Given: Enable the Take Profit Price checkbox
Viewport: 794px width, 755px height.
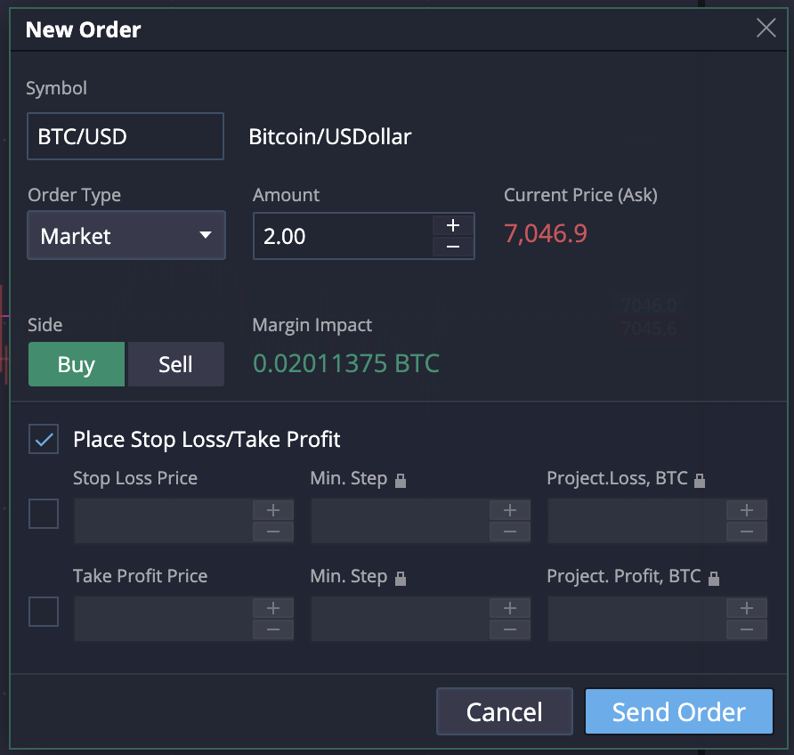Looking at the screenshot, I should click(x=44, y=612).
